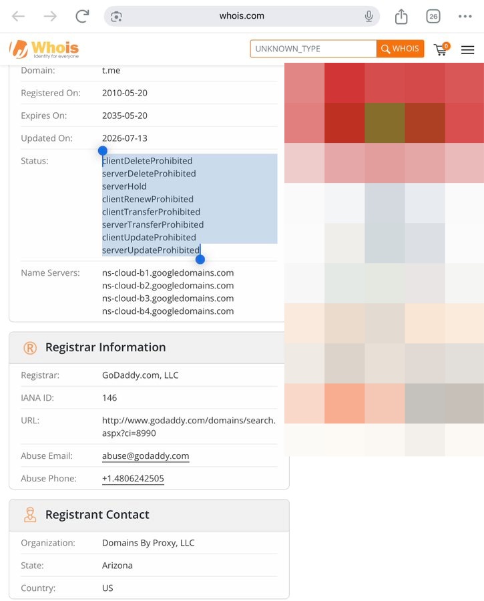The width and height of the screenshot is (484, 601).
Task: Reload the whois.com page
Action: [82, 16]
